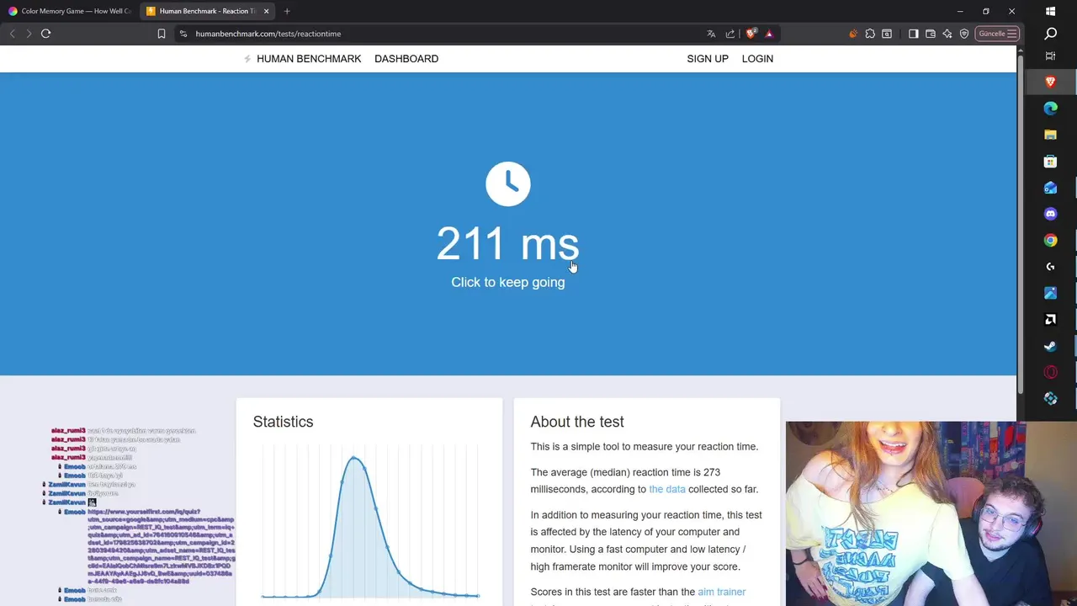Toggle the browser sidebar panel icon
Viewport: 1077px width, 606px height.
913,34
